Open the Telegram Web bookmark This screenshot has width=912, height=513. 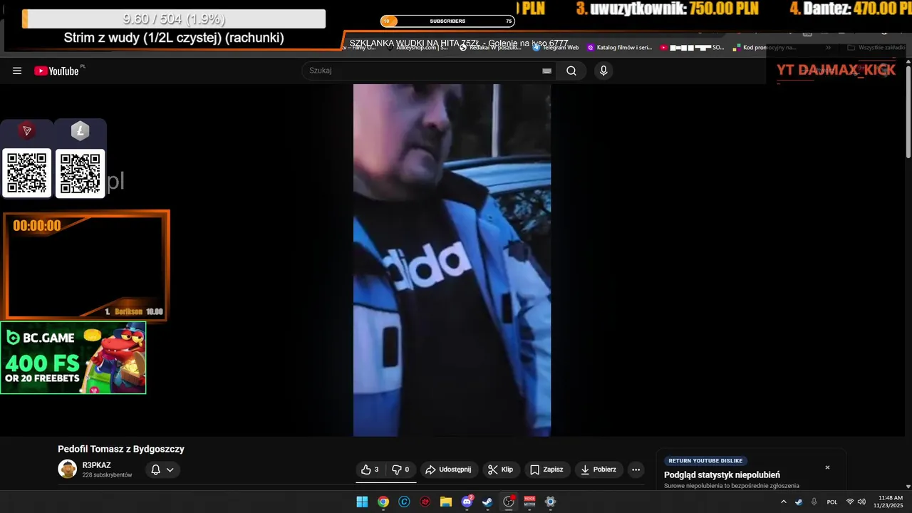pyautogui.click(x=556, y=48)
